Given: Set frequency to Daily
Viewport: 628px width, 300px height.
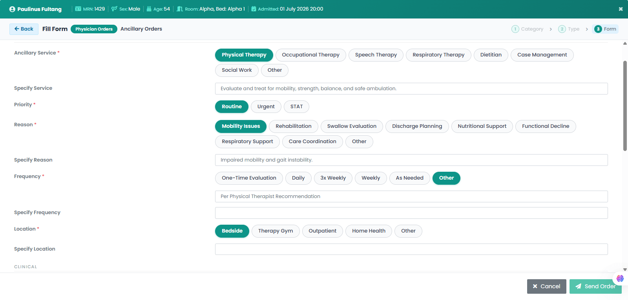Looking at the screenshot, I should (x=298, y=178).
